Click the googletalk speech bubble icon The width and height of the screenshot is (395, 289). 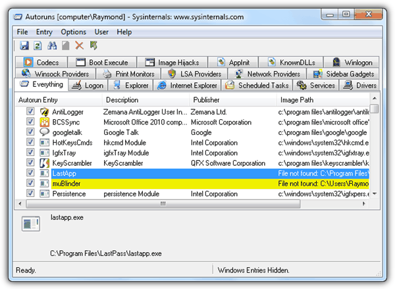point(45,132)
